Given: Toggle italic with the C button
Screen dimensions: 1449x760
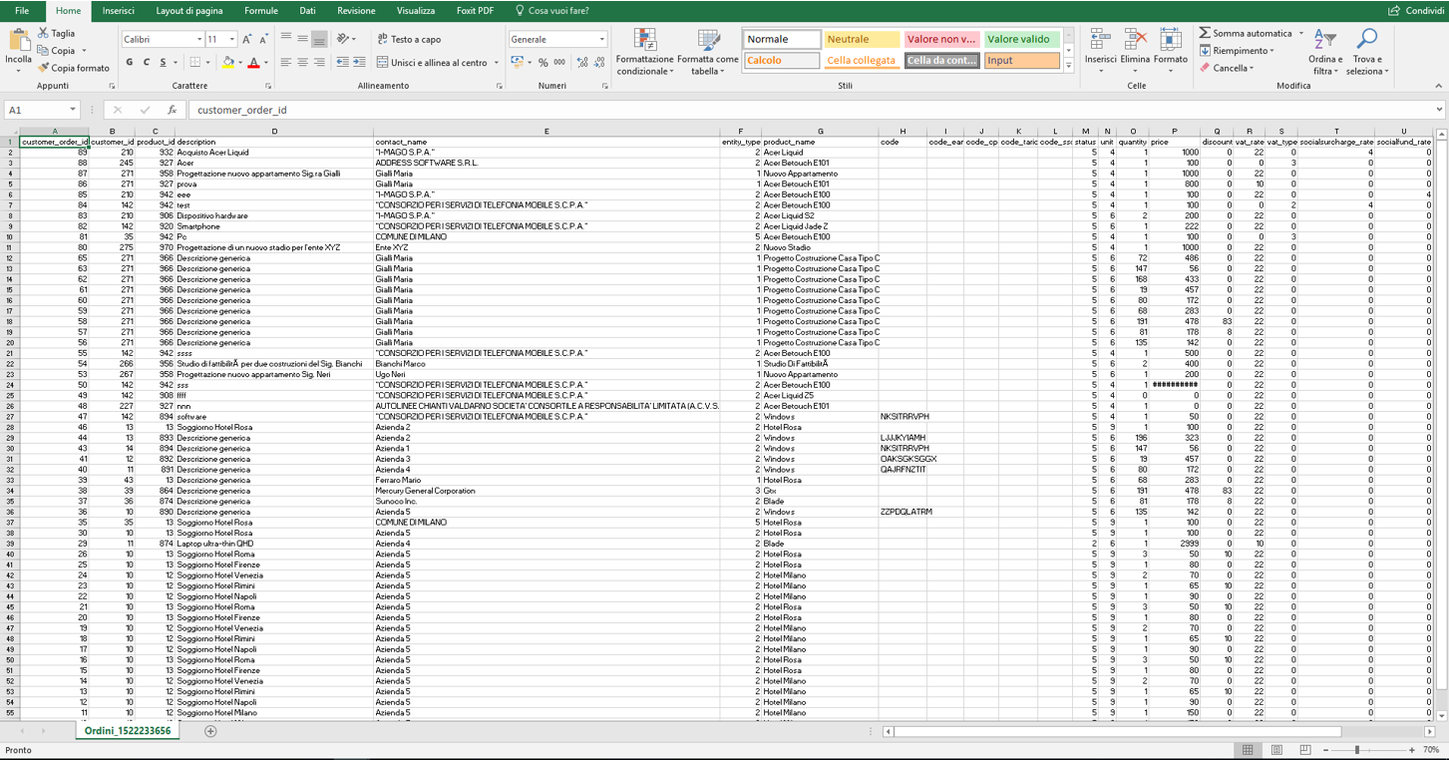Looking at the screenshot, I should (147, 62).
